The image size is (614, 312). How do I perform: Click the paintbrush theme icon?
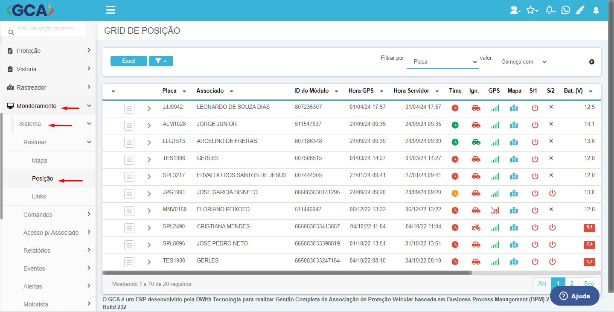point(580,10)
